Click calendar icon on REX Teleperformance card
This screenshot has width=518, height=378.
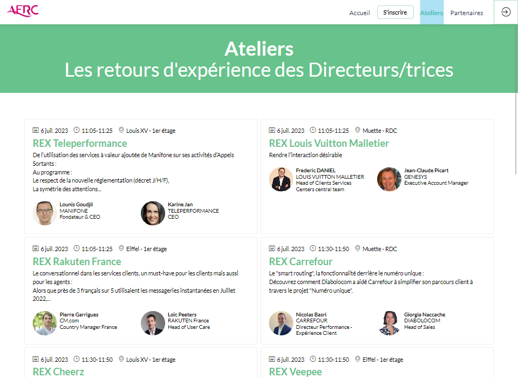(x=36, y=130)
